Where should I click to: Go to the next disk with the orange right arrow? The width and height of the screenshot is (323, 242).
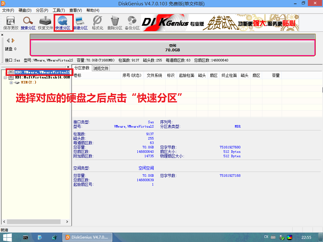[13, 40]
